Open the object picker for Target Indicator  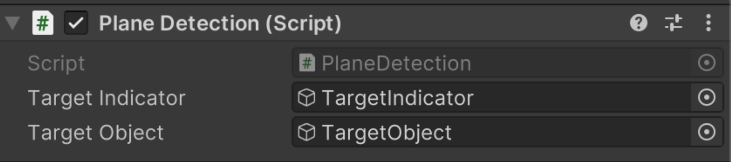[x=707, y=97]
